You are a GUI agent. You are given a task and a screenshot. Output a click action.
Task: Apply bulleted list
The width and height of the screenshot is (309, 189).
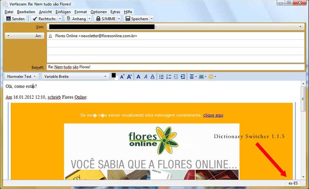[161, 77]
